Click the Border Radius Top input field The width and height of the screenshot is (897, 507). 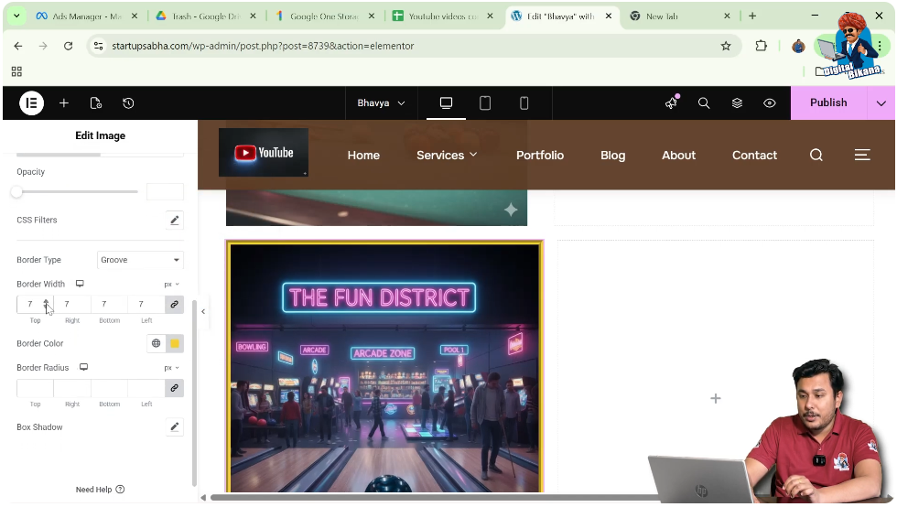(x=35, y=388)
